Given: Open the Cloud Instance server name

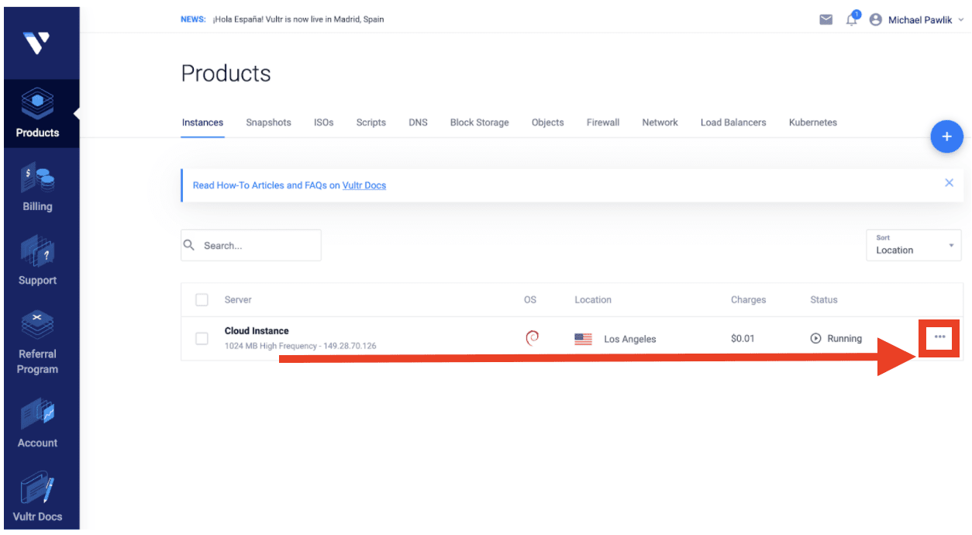Looking at the screenshot, I should [257, 331].
